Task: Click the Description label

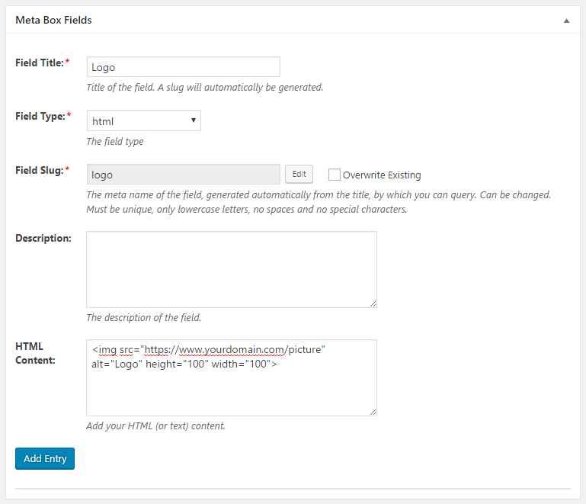Action: 43,238
